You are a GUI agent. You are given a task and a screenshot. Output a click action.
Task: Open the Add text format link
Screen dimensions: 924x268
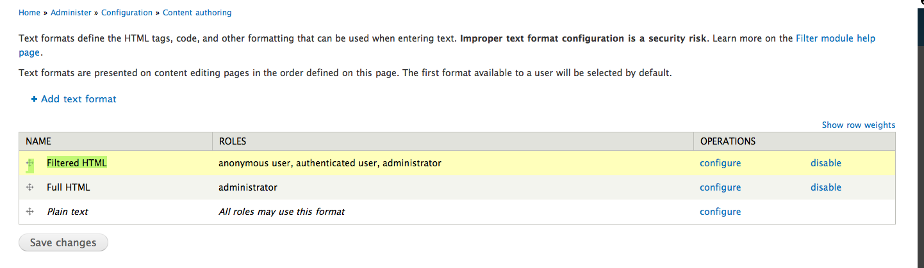[x=78, y=99]
